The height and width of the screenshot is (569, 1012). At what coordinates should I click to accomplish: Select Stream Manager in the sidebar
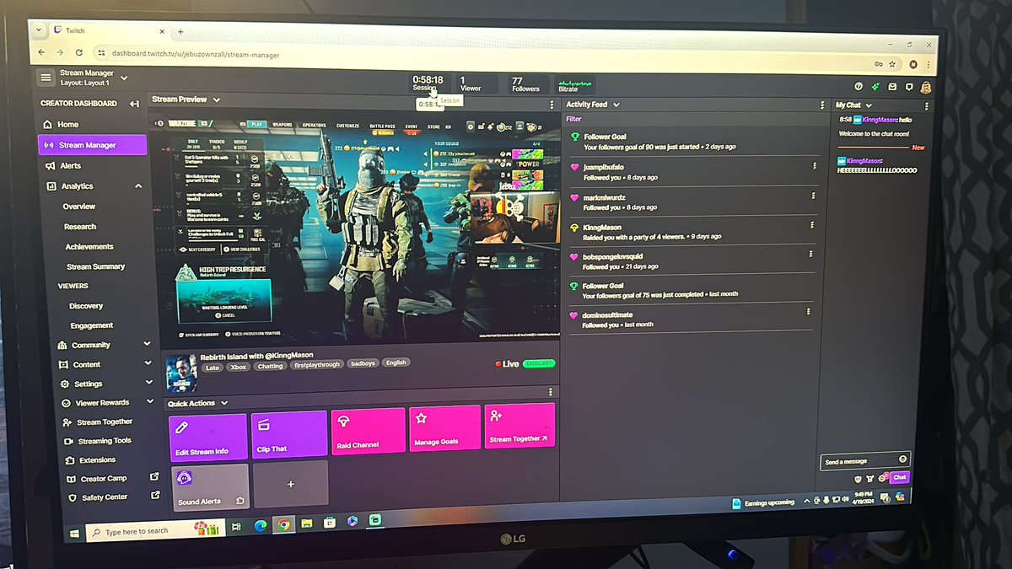[x=92, y=145]
